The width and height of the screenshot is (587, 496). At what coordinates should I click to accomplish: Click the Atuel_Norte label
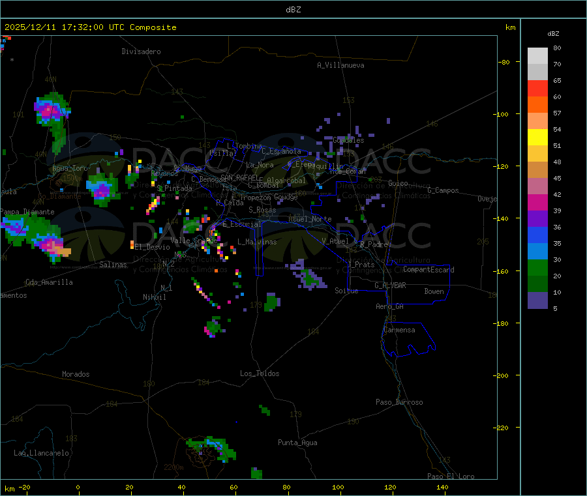[310, 219]
